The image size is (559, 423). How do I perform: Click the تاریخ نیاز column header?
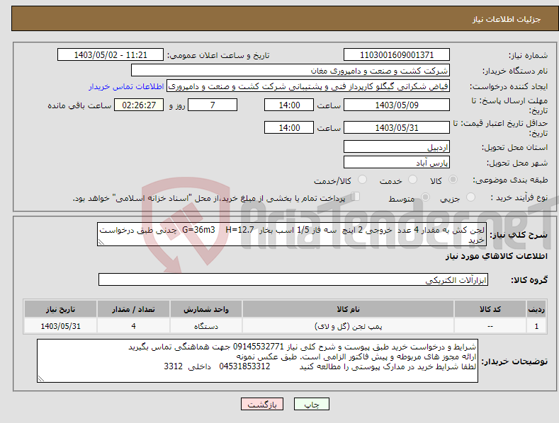[x=61, y=309]
